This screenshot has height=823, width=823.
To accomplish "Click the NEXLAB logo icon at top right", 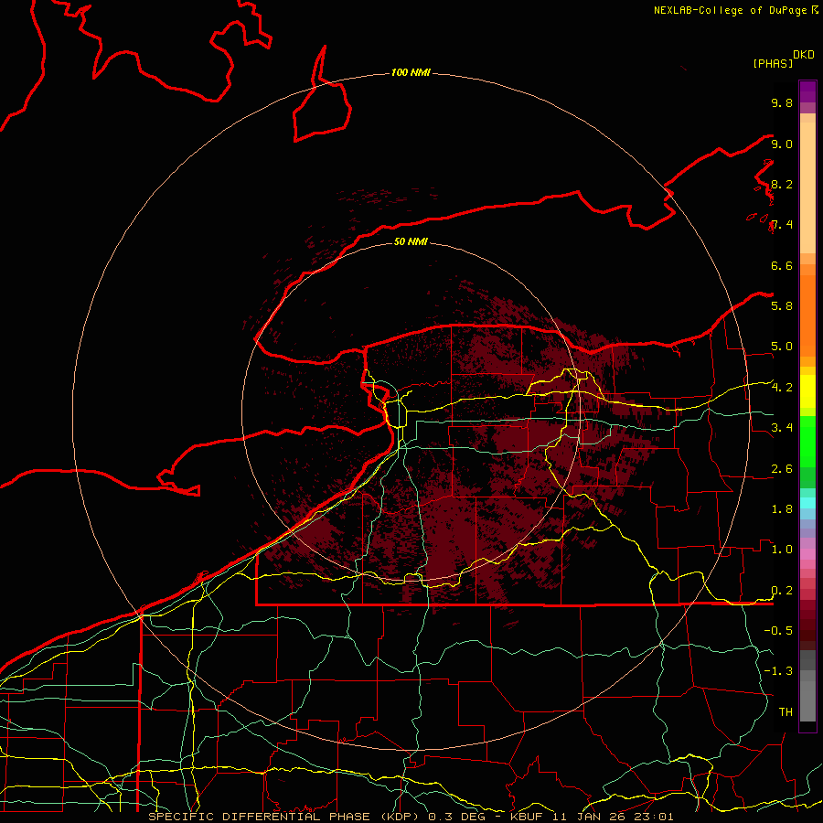I will coord(815,10).
